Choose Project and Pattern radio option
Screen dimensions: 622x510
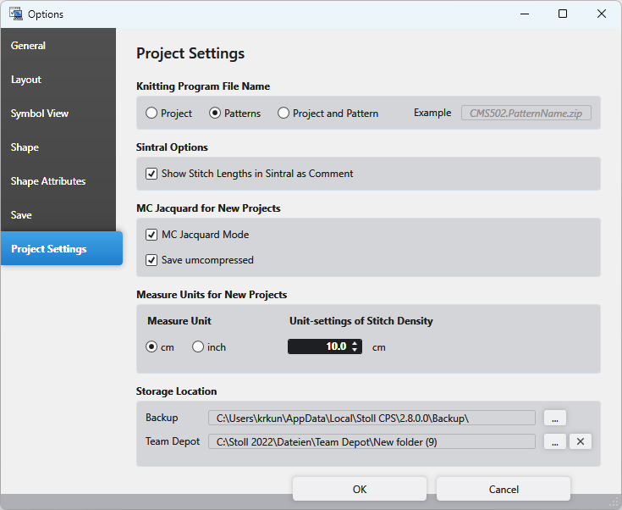pos(283,114)
